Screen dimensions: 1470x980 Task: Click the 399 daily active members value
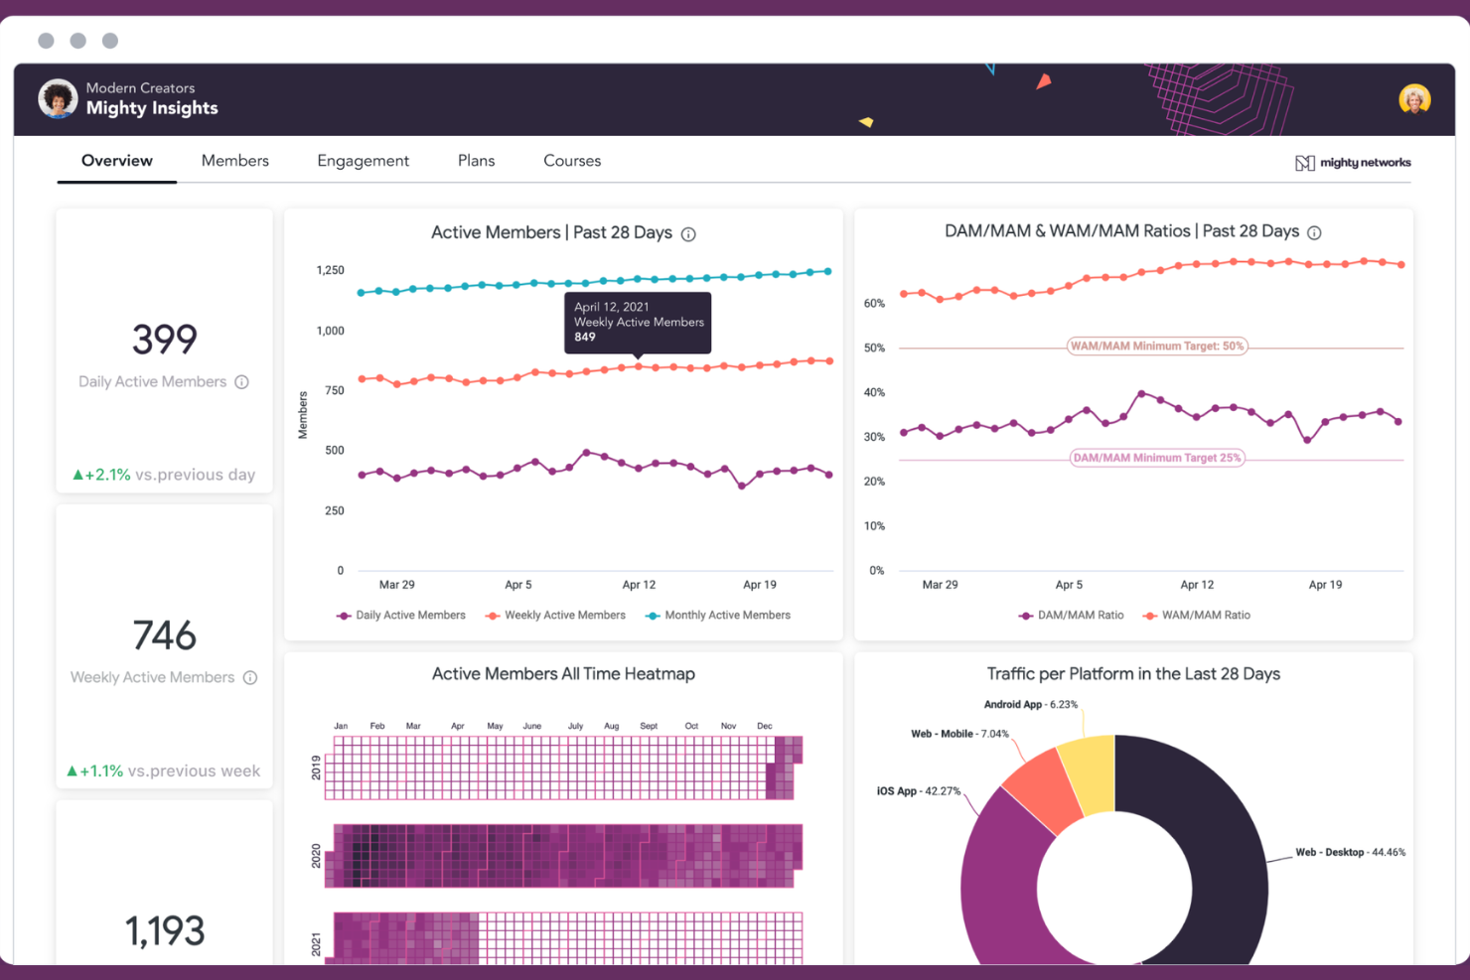coord(165,340)
